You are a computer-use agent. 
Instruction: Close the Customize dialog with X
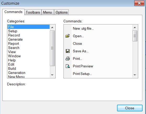(x=139, y=3)
